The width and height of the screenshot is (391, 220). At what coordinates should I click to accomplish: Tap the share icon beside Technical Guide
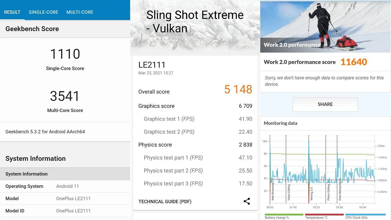click(247, 201)
